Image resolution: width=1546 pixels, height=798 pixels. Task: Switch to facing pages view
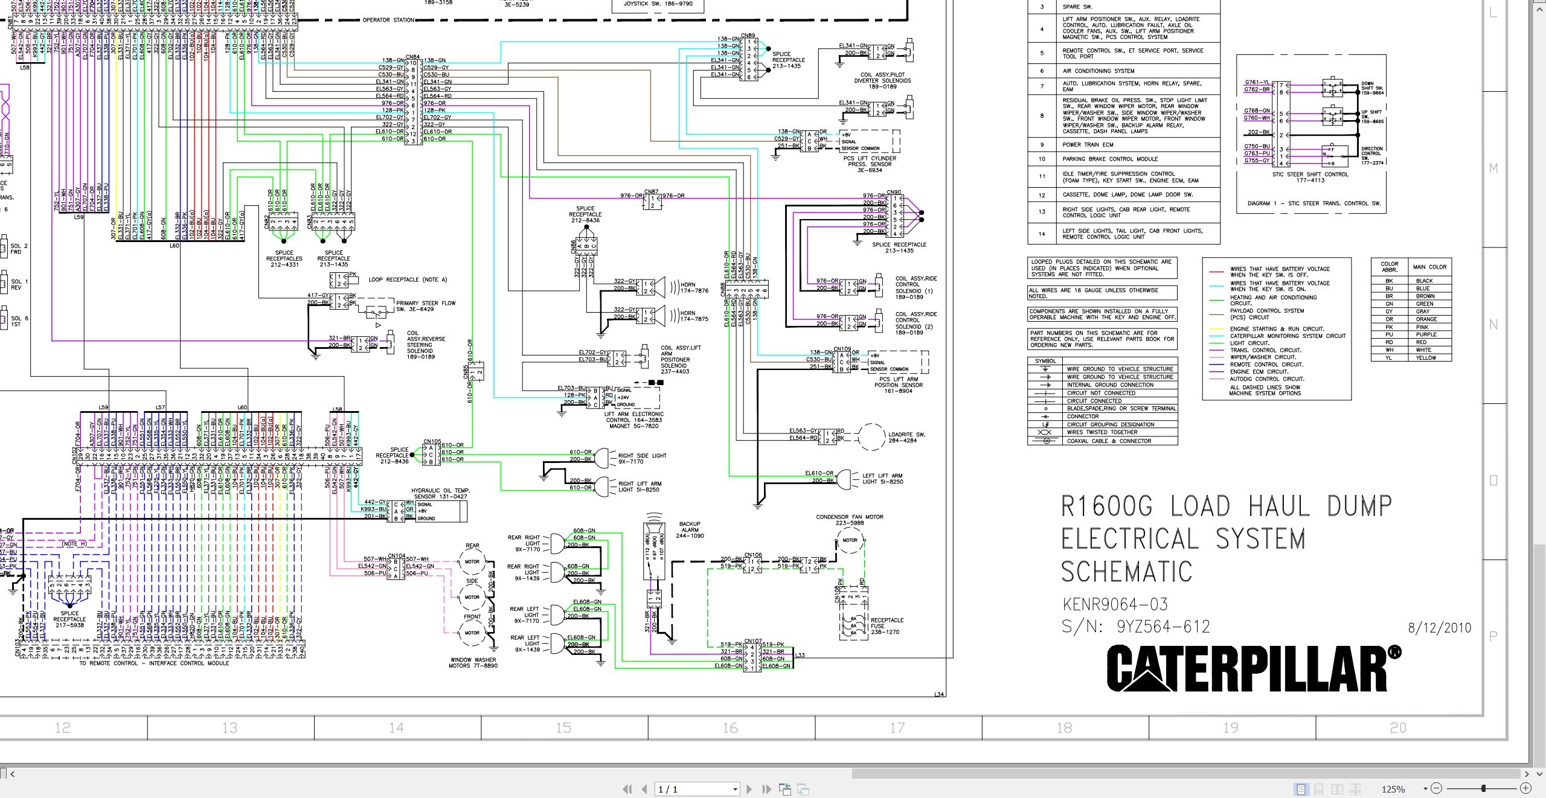click(x=1337, y=789)
